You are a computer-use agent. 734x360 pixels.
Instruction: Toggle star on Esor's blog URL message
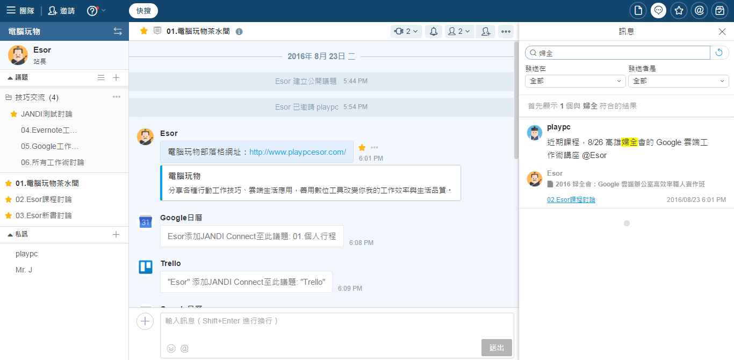click(362, 147)
